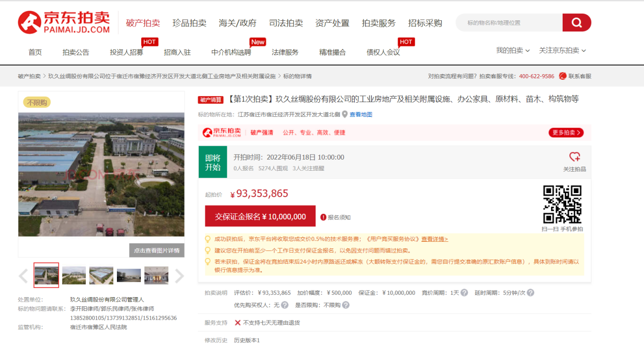Open the 司法拍卖 tab
Viewport: 644px width, 347px height.
(286, 23)
